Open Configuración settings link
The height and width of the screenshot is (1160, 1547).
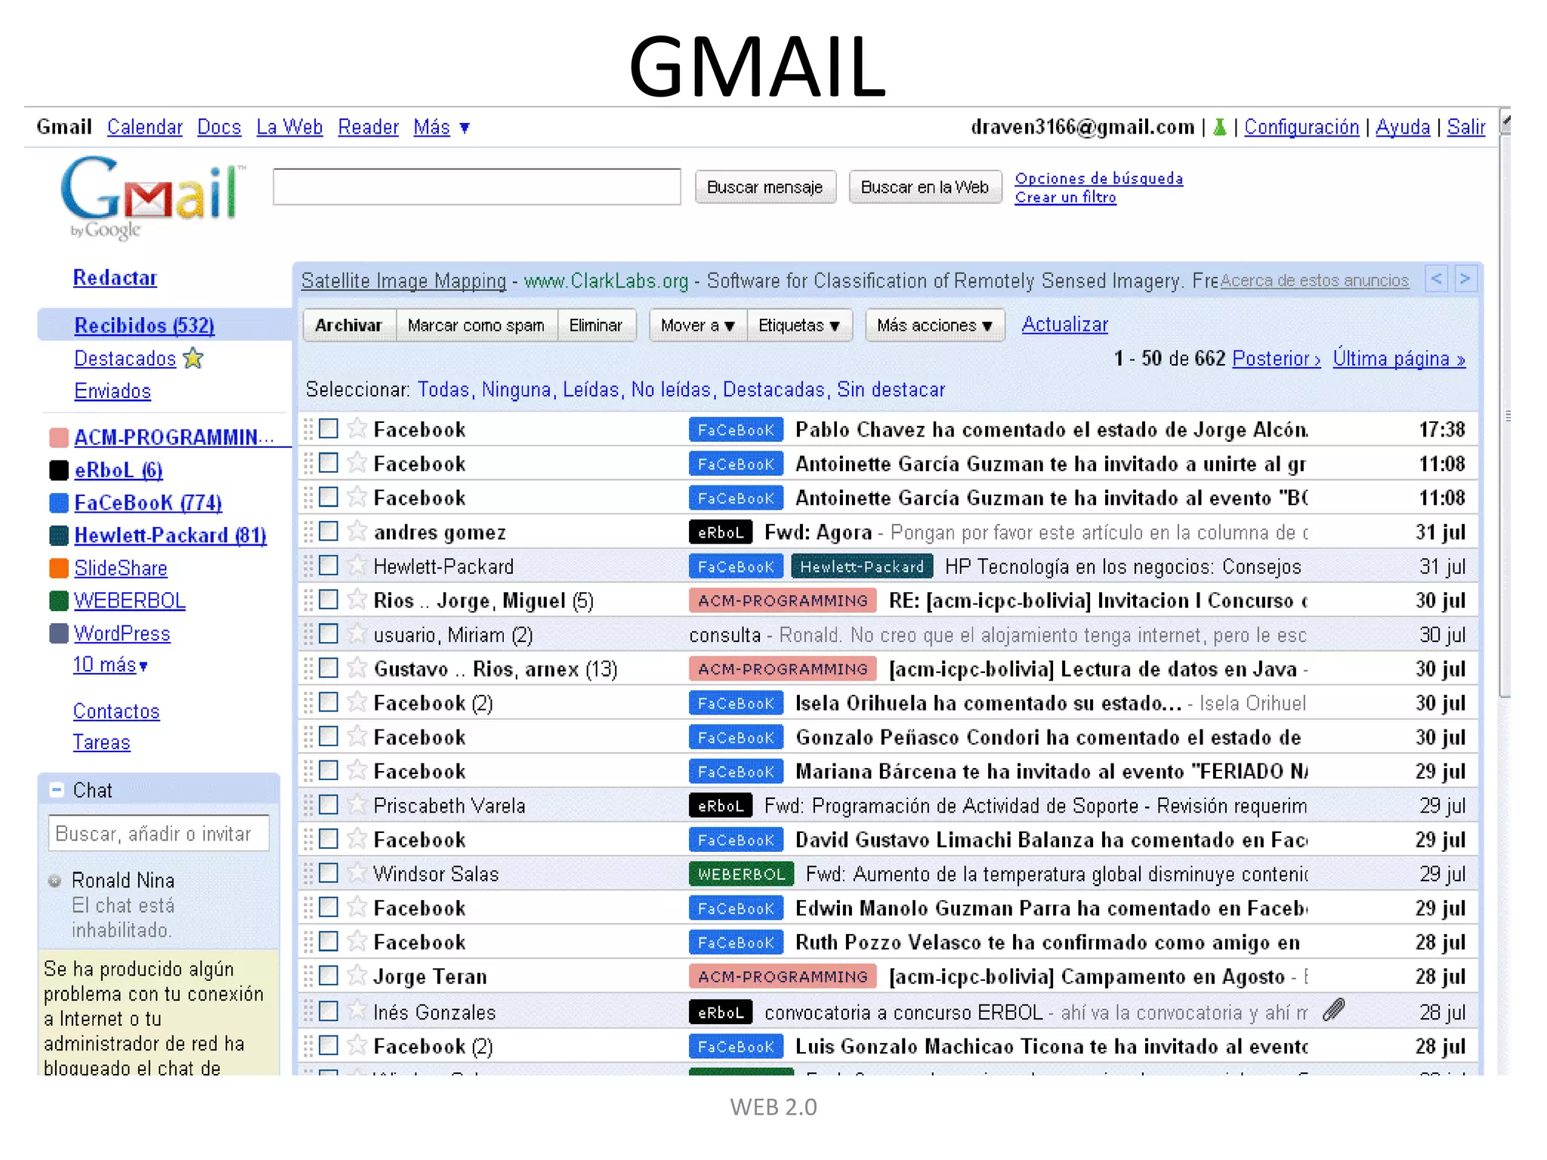click(1302, 127)
